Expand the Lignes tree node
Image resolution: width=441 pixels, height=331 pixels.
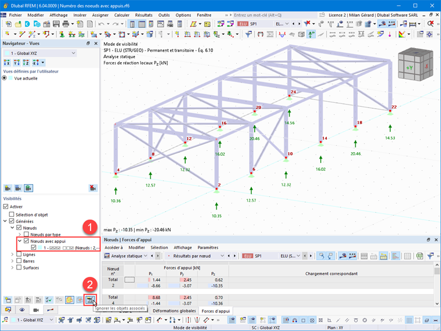[12, 254]
